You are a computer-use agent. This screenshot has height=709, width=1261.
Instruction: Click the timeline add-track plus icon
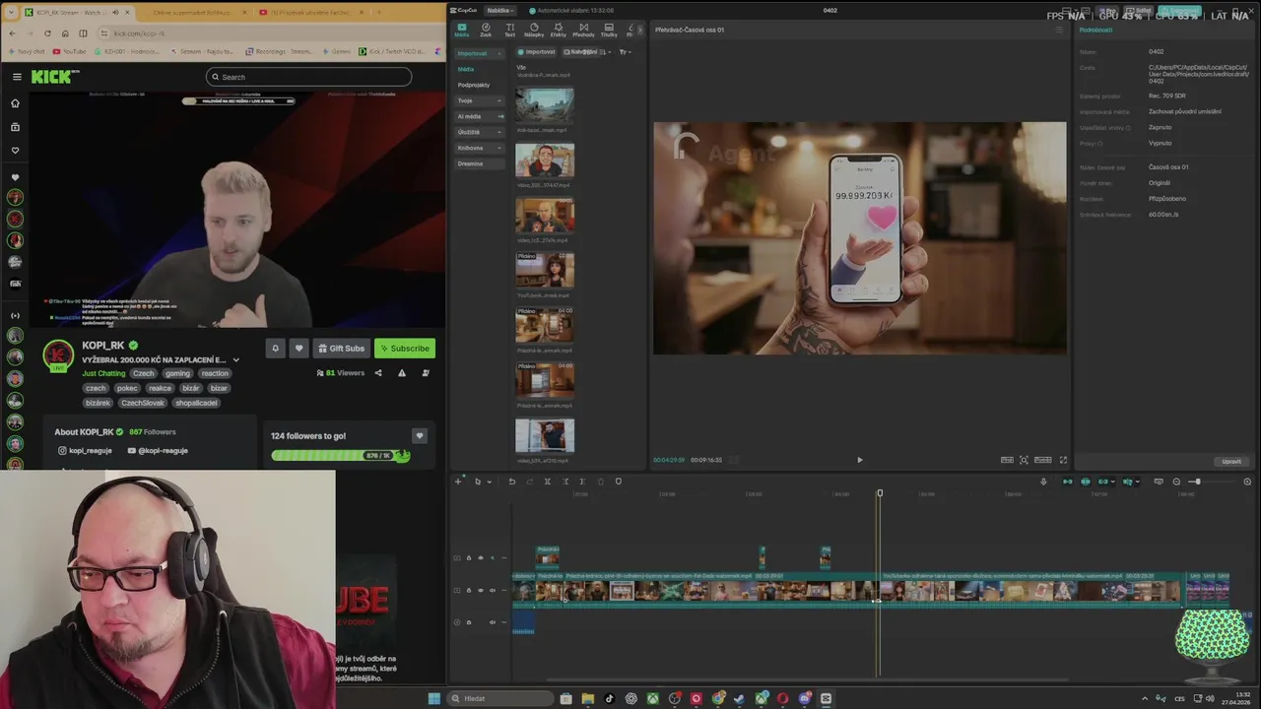(x=458, y=482)
